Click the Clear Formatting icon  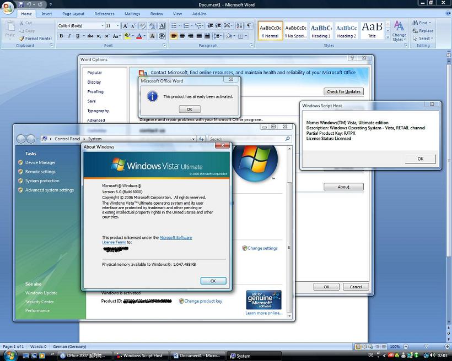click(x=142, y=26)
